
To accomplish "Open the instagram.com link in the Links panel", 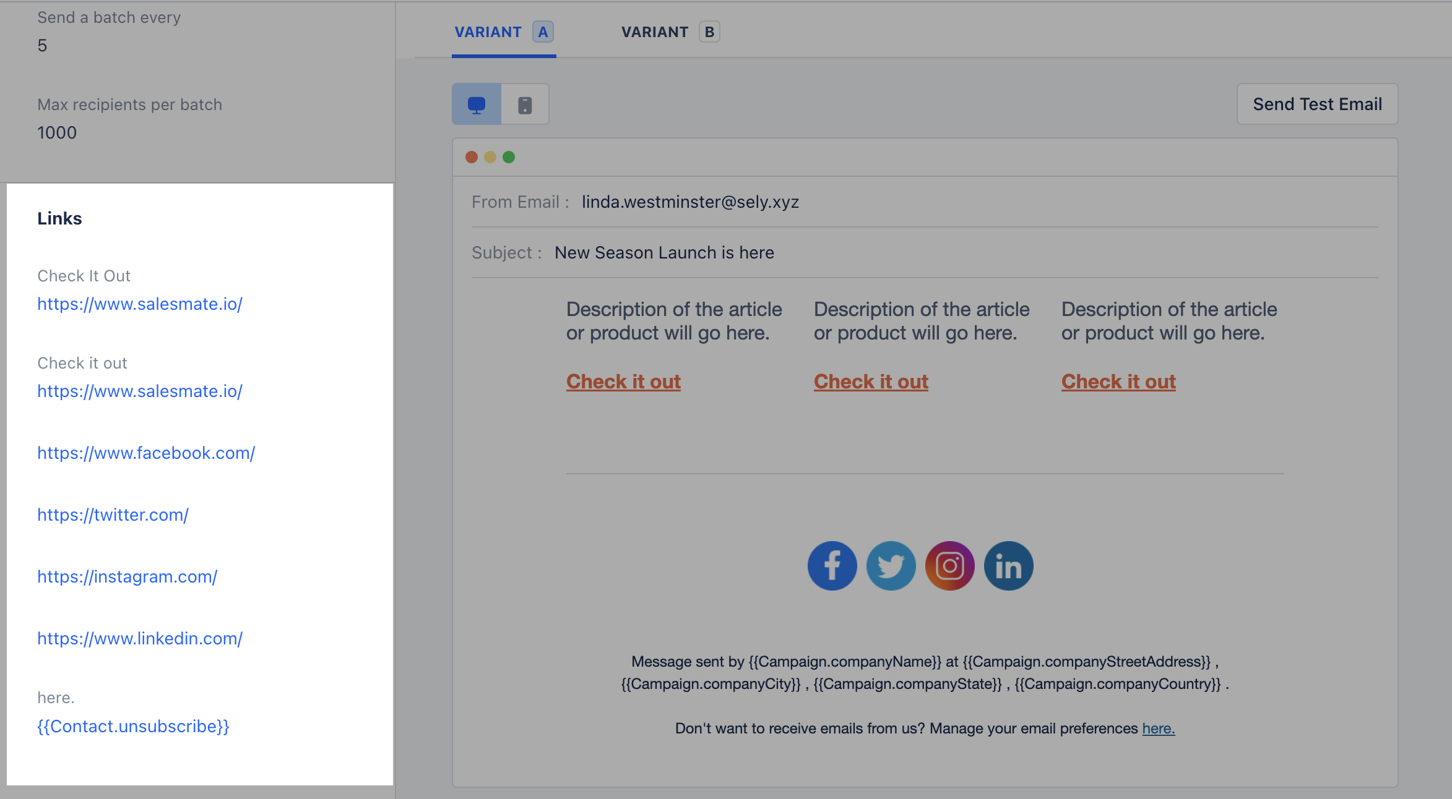I will click(x=127, y=576).
